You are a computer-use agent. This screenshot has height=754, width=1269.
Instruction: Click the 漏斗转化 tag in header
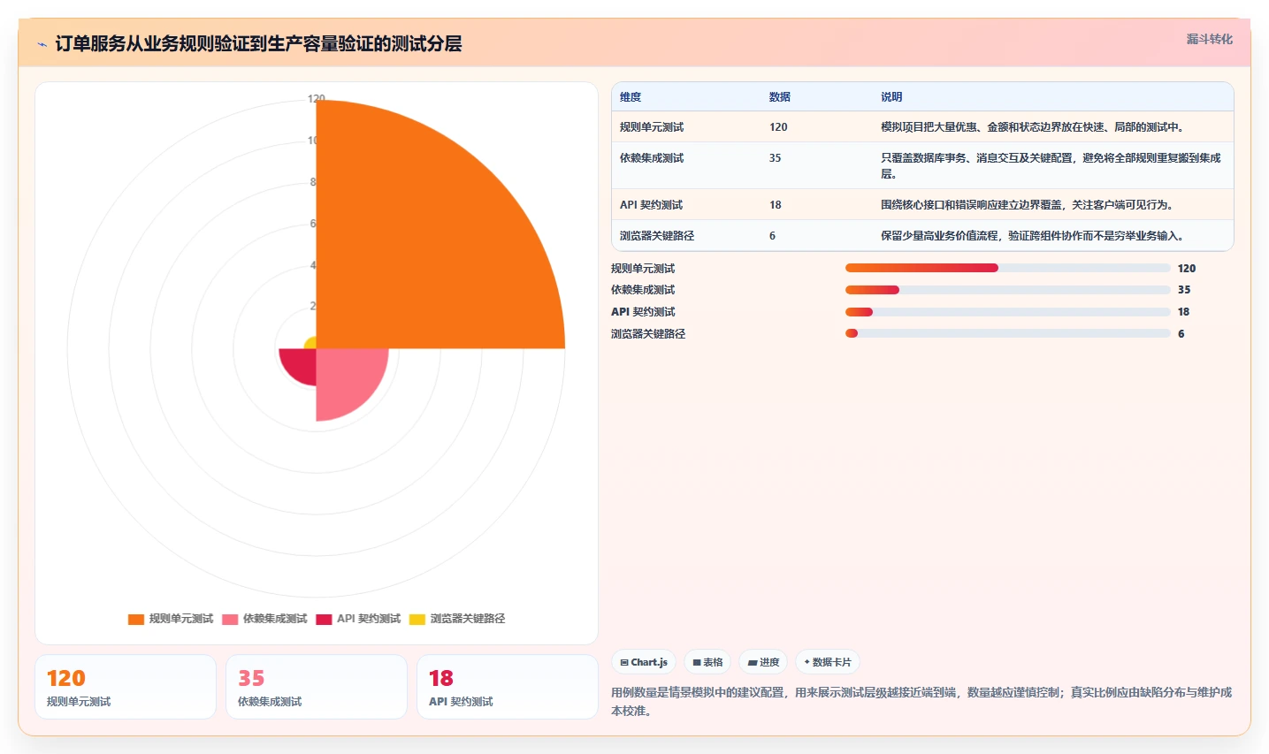[x=1209, y=39]
